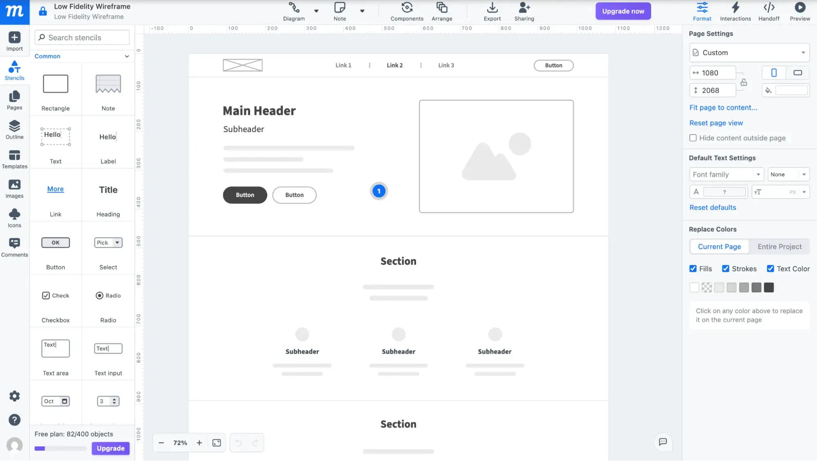Pick the darkest gray color swatch
817x461 pixels.
tap(768, 287)
